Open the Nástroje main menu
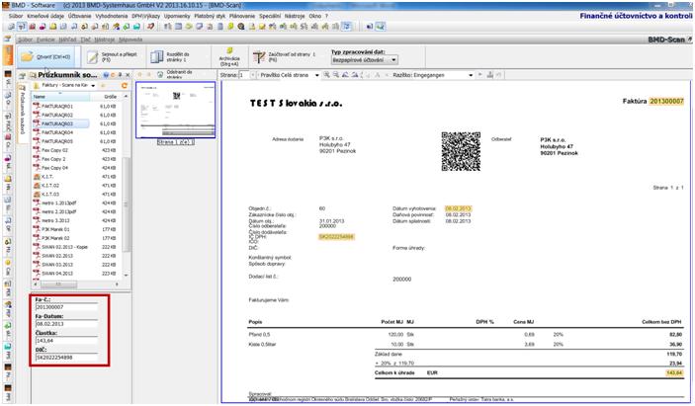695x406 pixels. coord(295,16)
